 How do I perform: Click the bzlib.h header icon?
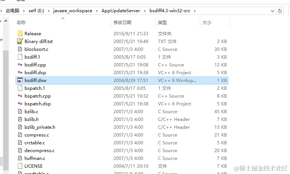click(x=20, y=119)
